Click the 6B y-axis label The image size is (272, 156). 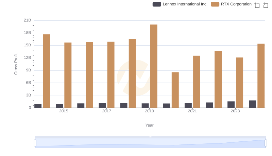pos(29,83)
